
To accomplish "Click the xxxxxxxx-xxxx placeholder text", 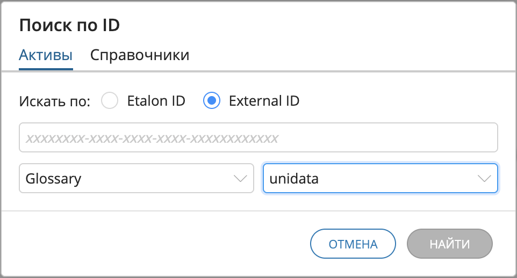I will click(x=152, y=138).
